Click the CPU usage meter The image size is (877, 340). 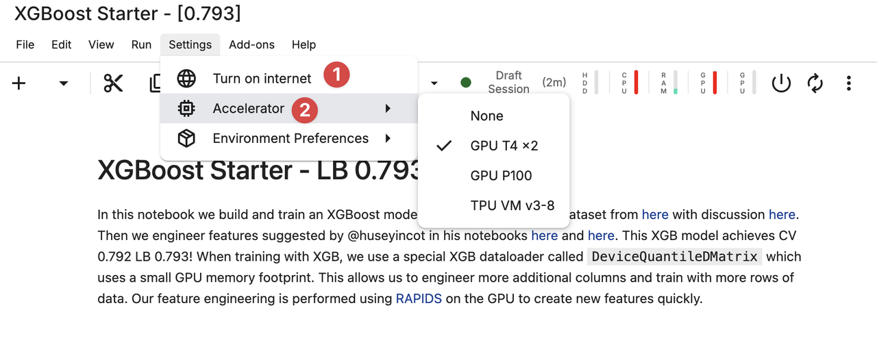[x=629, y=82]
